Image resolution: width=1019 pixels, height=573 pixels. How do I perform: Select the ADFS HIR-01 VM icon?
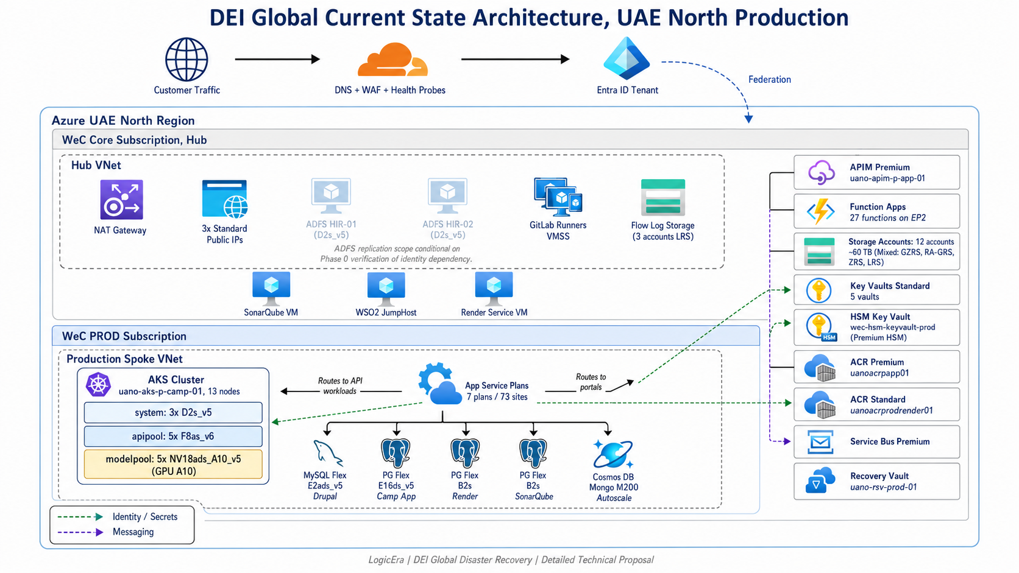[x=331, y=197]
